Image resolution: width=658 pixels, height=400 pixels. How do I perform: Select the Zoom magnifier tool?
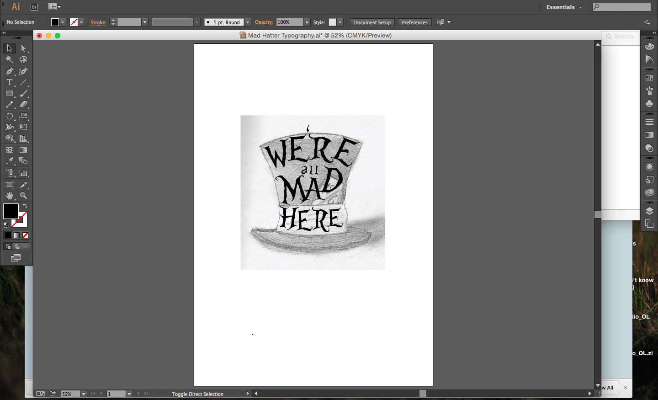pos(23,196)
